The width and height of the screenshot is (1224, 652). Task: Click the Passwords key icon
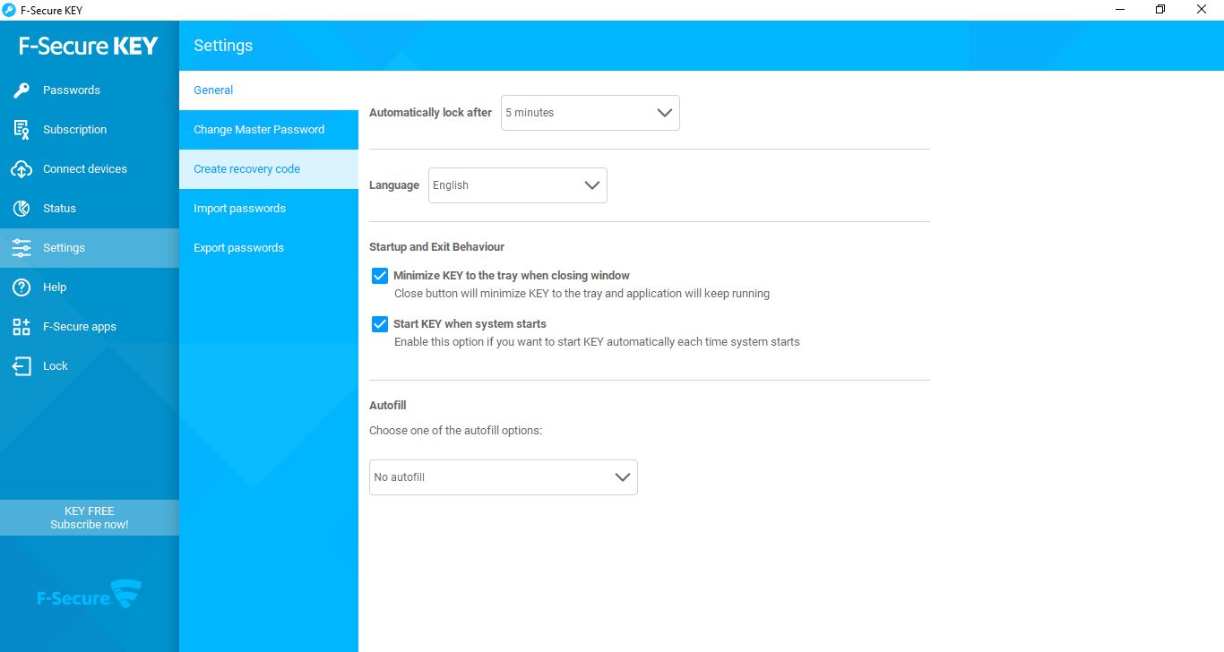[x=22, y=90]
